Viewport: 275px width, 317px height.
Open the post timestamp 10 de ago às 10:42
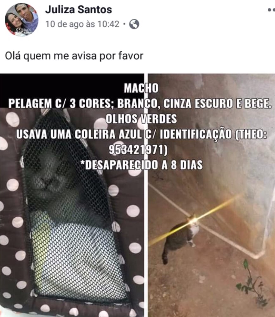click(82, 24)
